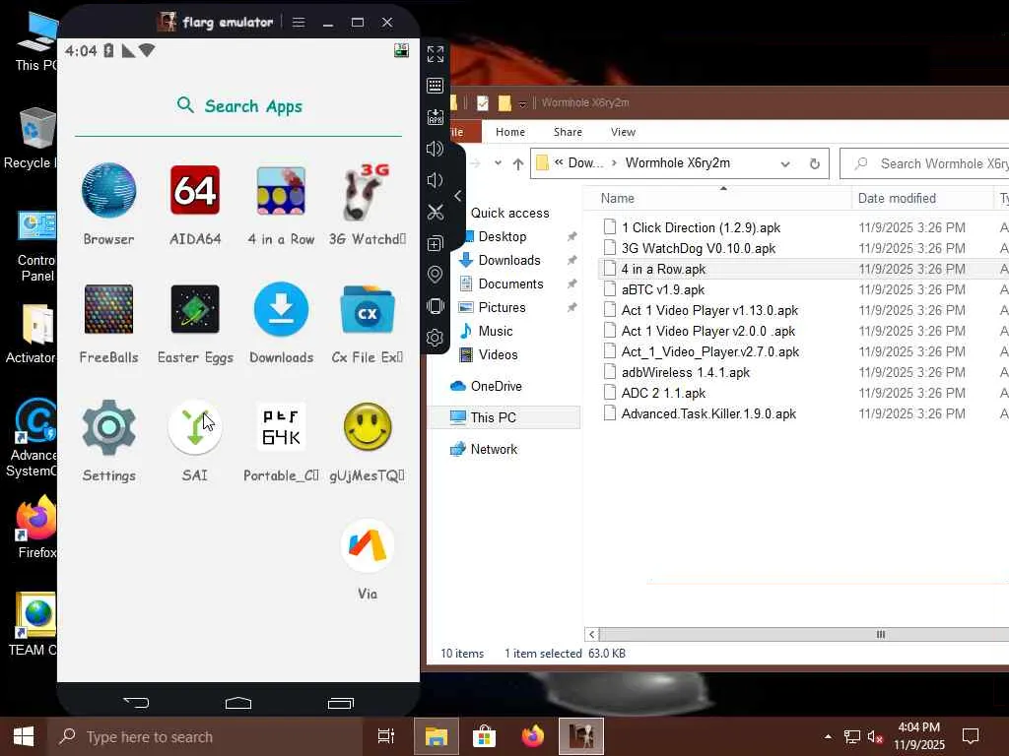The height and width of the screenshot is (756, 1009).
Task: Launch the SAI installer app
Action: 195,427
